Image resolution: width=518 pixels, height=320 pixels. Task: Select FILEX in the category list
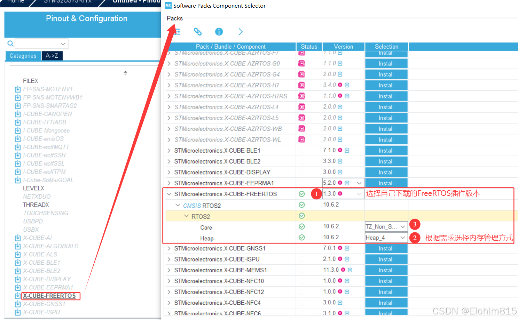[x=30, y=81]
